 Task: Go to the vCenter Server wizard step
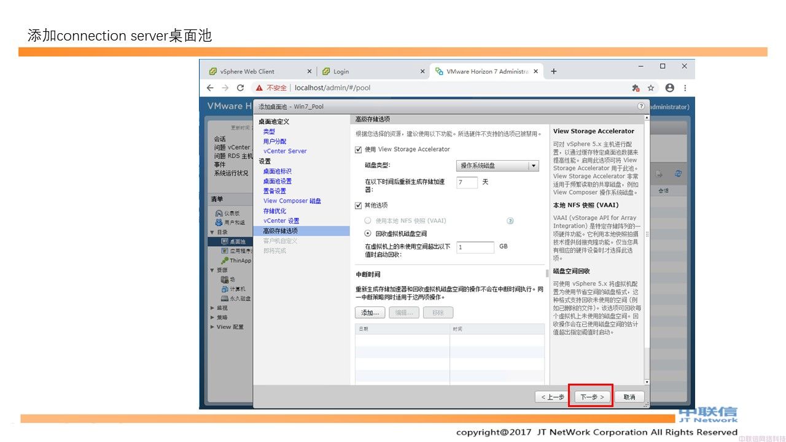coord(285,151)
